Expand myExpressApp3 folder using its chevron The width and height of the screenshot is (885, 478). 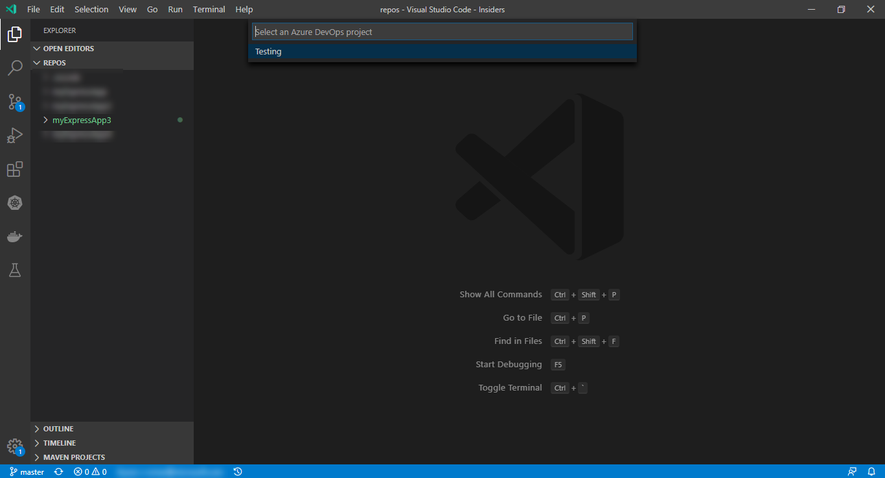click(45, 120)
